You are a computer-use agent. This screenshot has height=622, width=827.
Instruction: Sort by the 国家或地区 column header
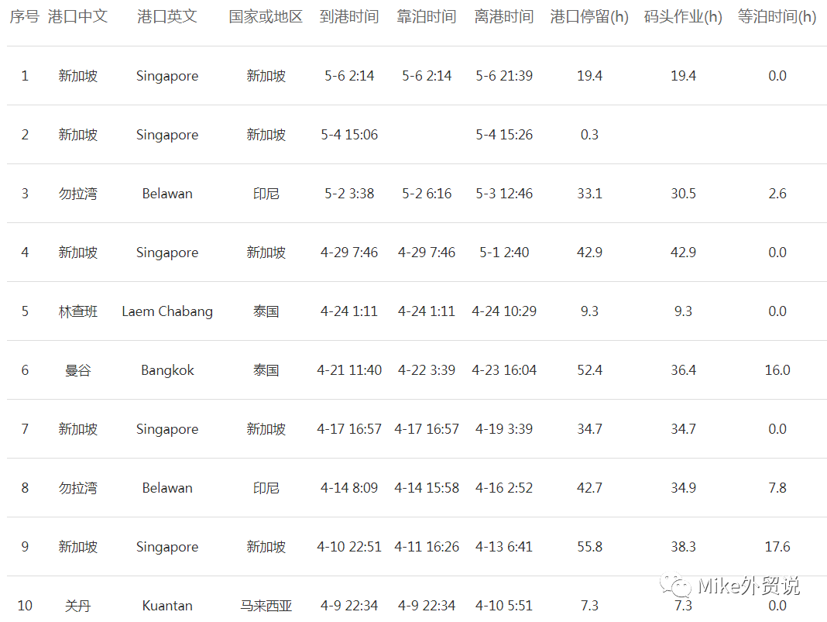point(267,15)
